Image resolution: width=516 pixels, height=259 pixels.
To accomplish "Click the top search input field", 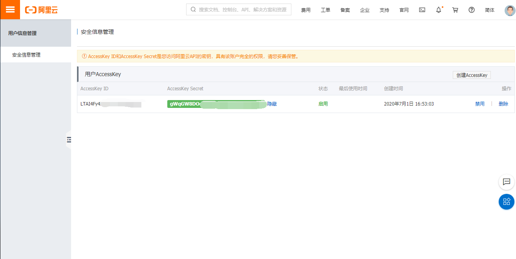I will pos(238,9).
